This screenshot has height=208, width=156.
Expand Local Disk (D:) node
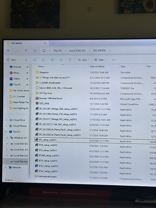7,144
